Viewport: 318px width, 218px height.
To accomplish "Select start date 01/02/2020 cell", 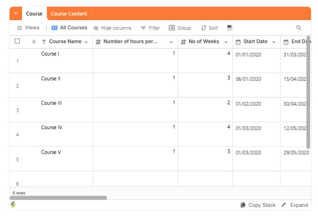I will (256, 109).
